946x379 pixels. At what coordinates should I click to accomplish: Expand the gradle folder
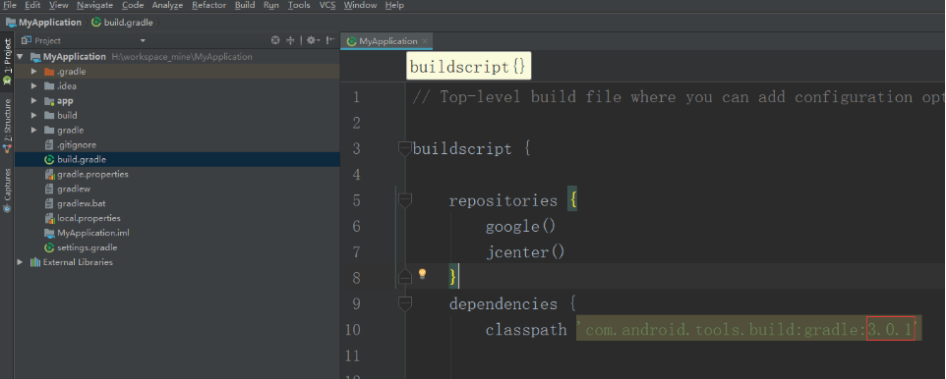(x=34, y=131)
